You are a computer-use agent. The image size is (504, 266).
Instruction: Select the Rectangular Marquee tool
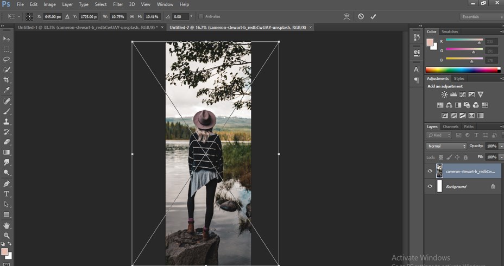coord(7,49)
